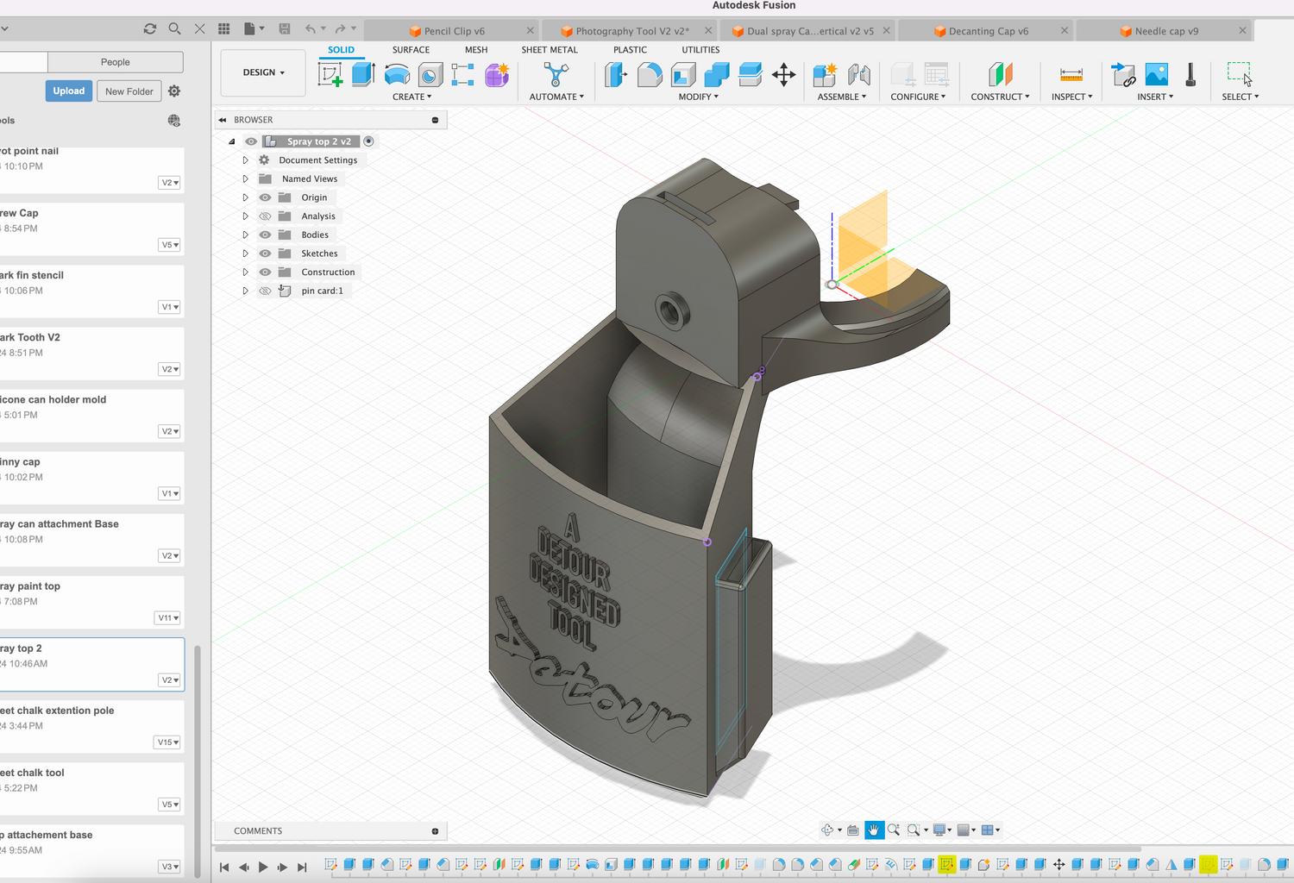The image size is (1294, 883).
Task: Play the timeline forward
Action: pos(263,867)
